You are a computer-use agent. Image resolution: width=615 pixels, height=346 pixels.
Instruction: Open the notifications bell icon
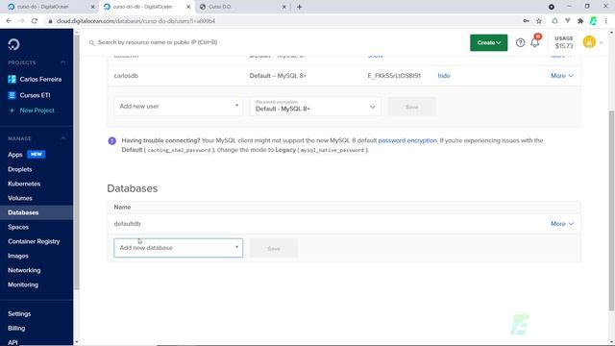tap(535, 42)
